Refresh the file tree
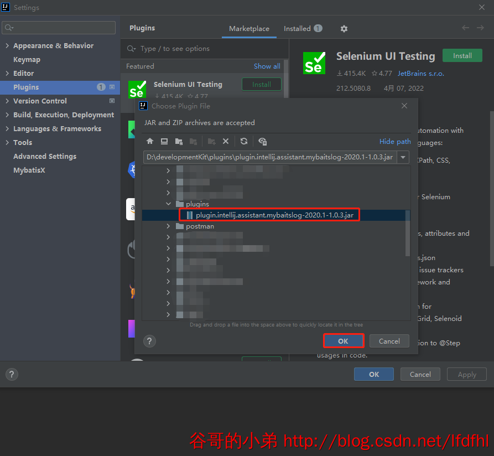The height and width of the screenshot is (456, 494). (244, 141)
